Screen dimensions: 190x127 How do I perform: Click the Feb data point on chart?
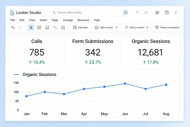[x=45, y=92]
